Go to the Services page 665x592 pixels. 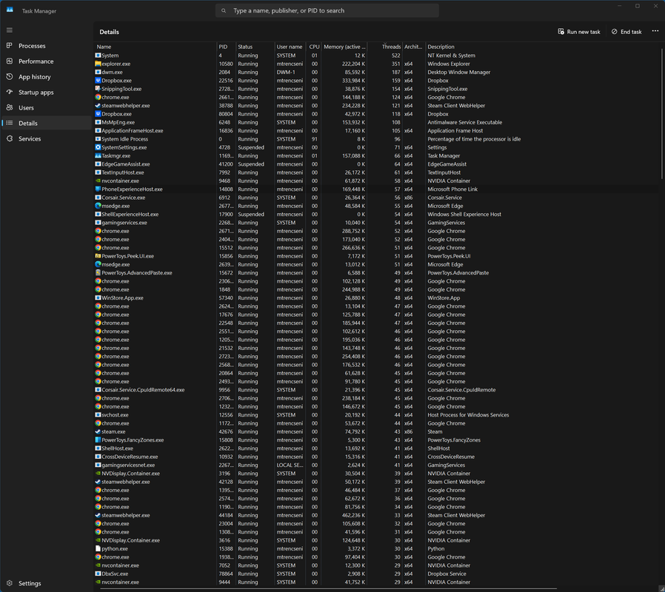tap(46, 138)
